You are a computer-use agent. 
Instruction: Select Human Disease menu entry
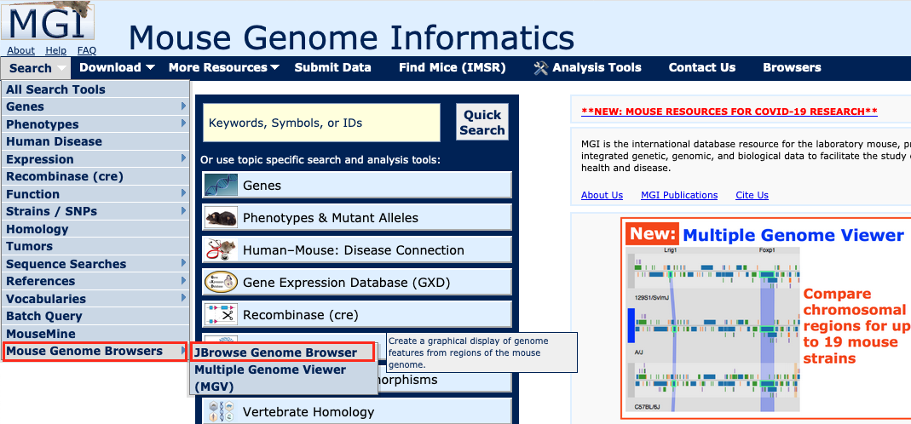pyautogui.click(x=96, y=141)
